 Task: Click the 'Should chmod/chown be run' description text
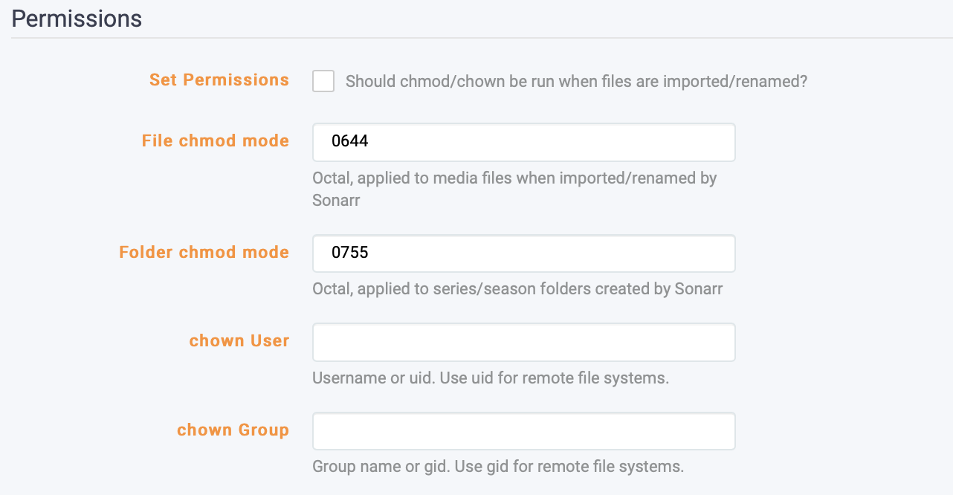click(576, 81)
